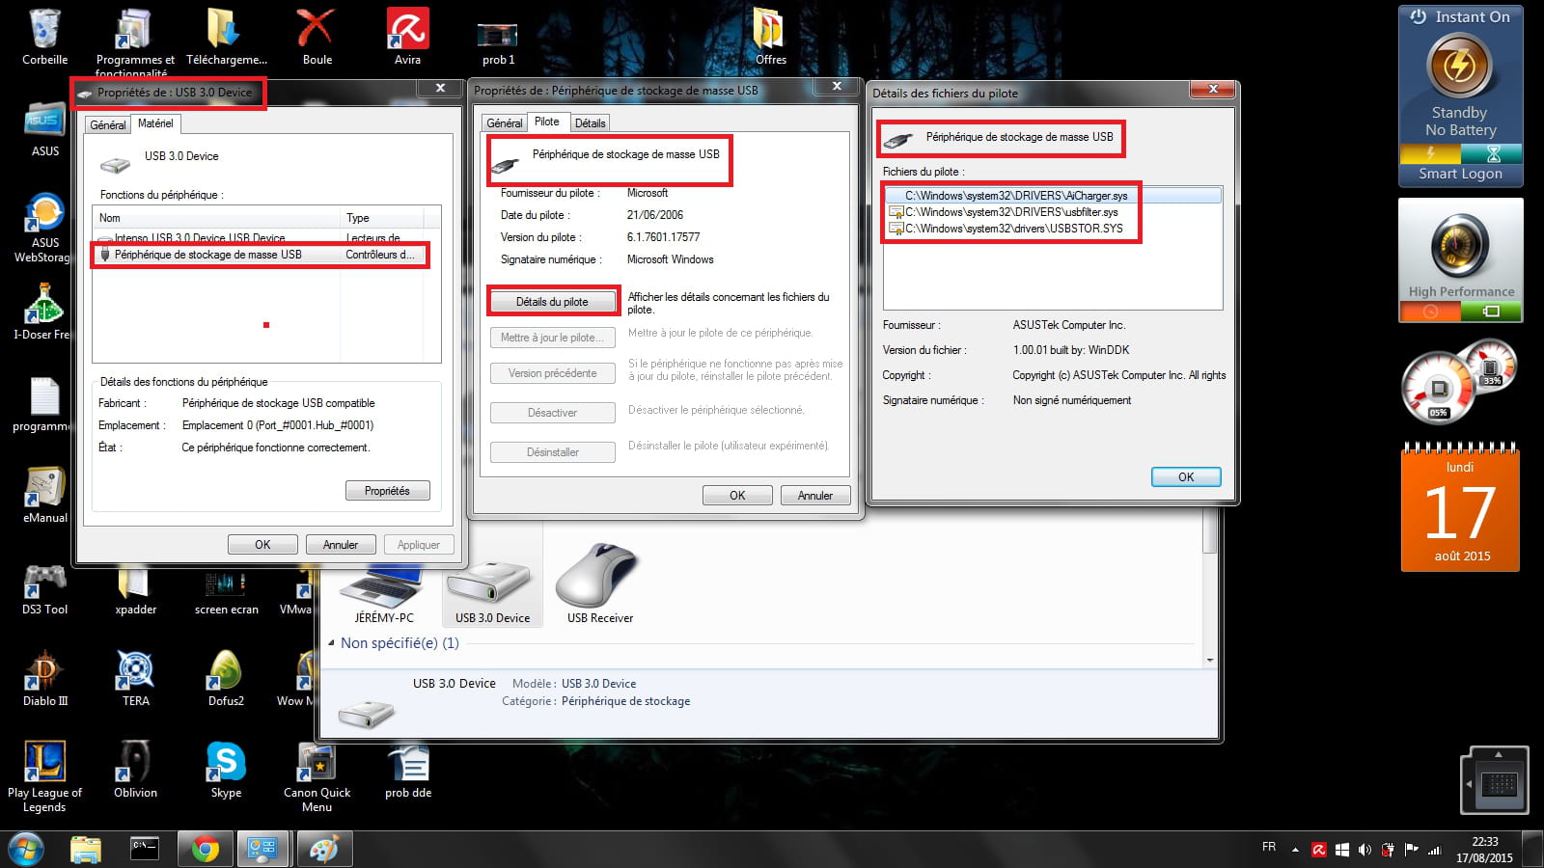Select Périphérique de stockage de masse USB row
The image size is (1544, 868).
pos(261,255)
